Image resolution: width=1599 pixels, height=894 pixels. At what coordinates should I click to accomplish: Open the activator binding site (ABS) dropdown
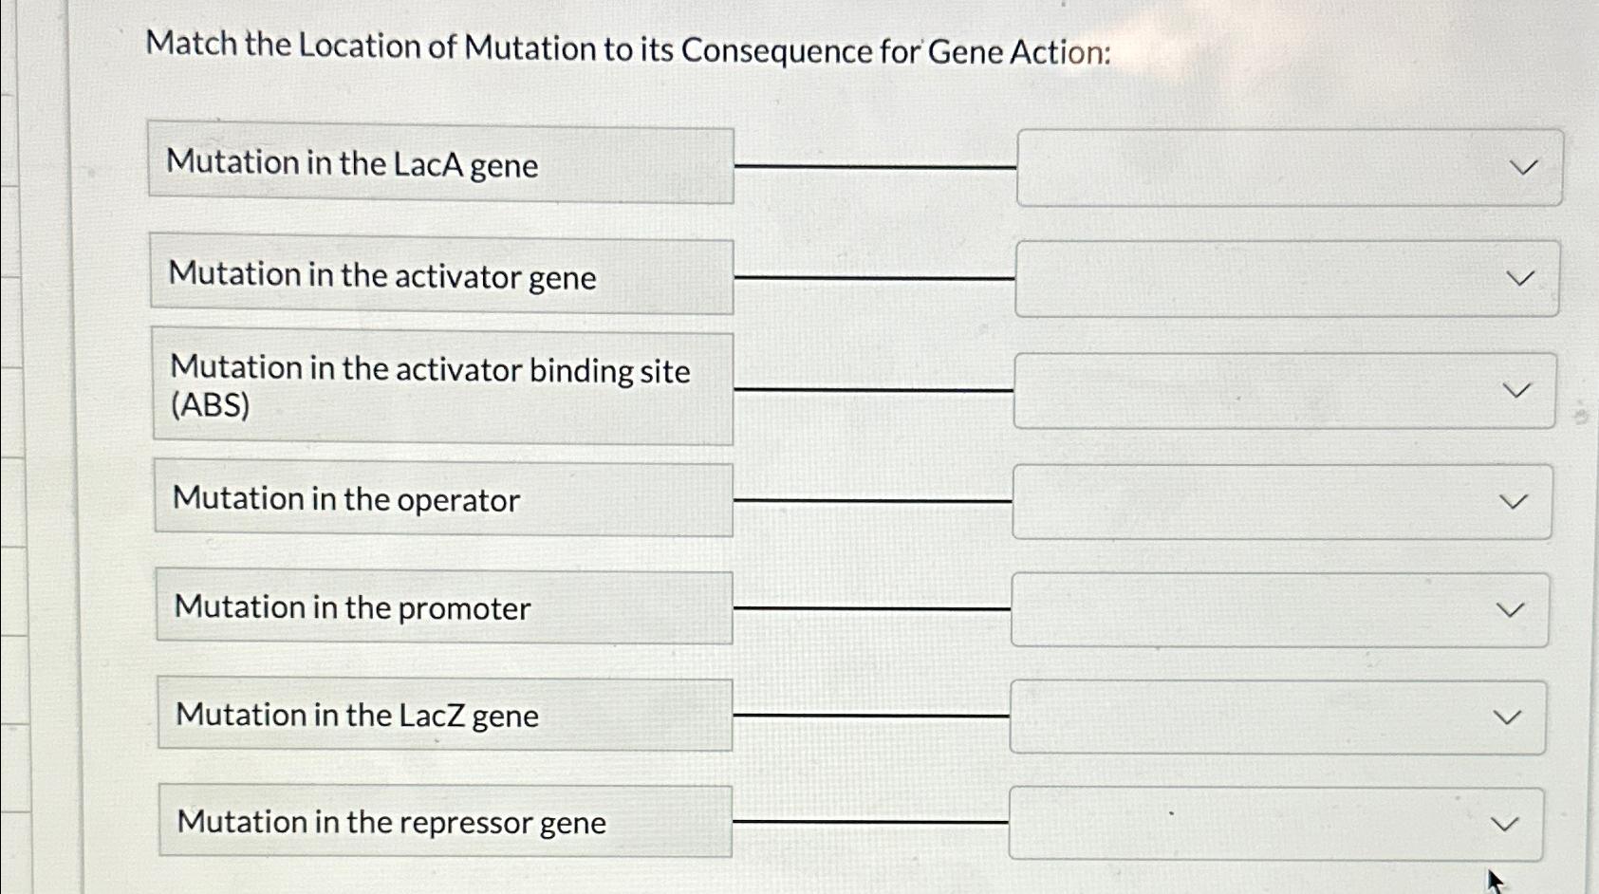[1520, 388]
